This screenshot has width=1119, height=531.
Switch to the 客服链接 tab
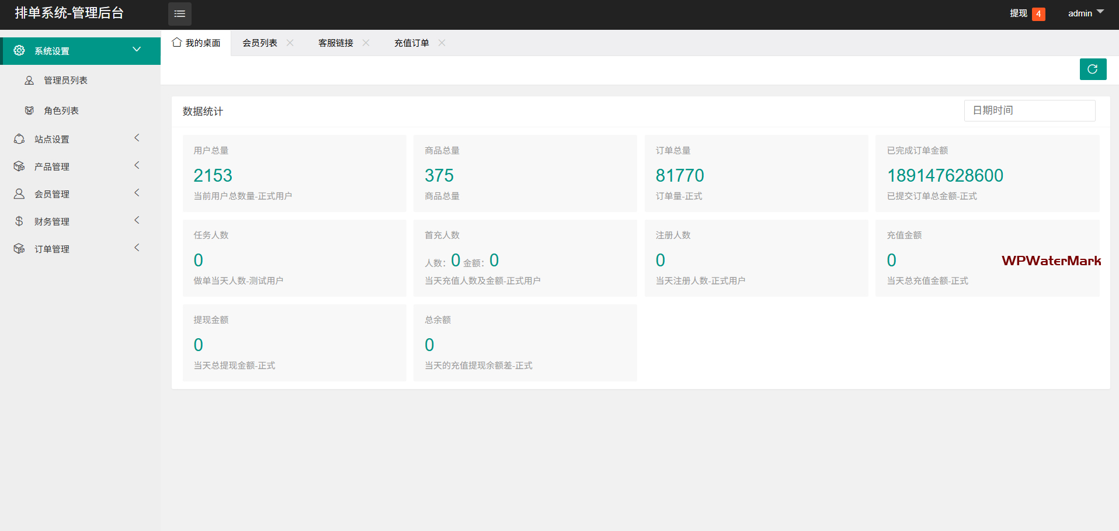click(x=335, y=43)
